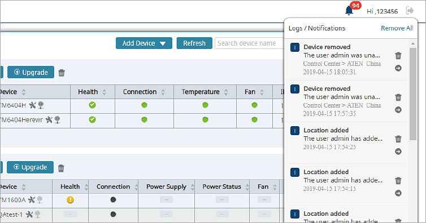
Task: Click the Search device name field
Action: tap(249, 43)
